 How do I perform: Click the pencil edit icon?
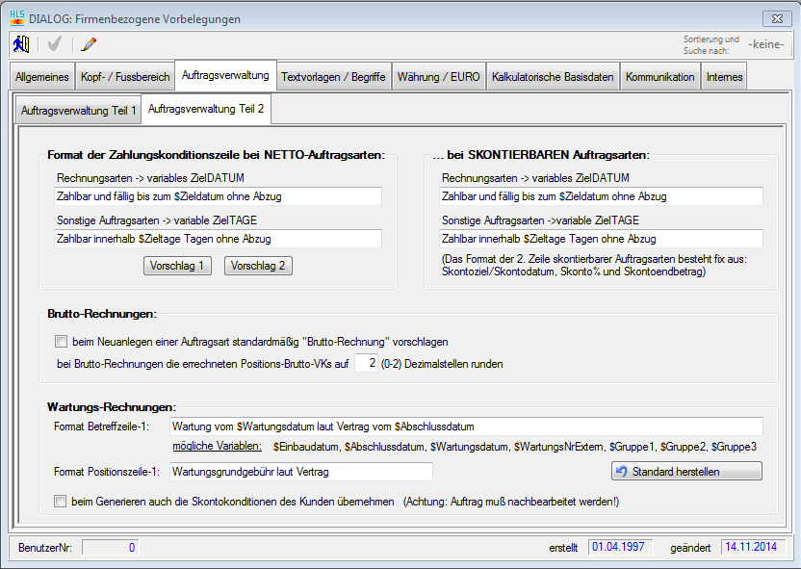pos(90,43)
